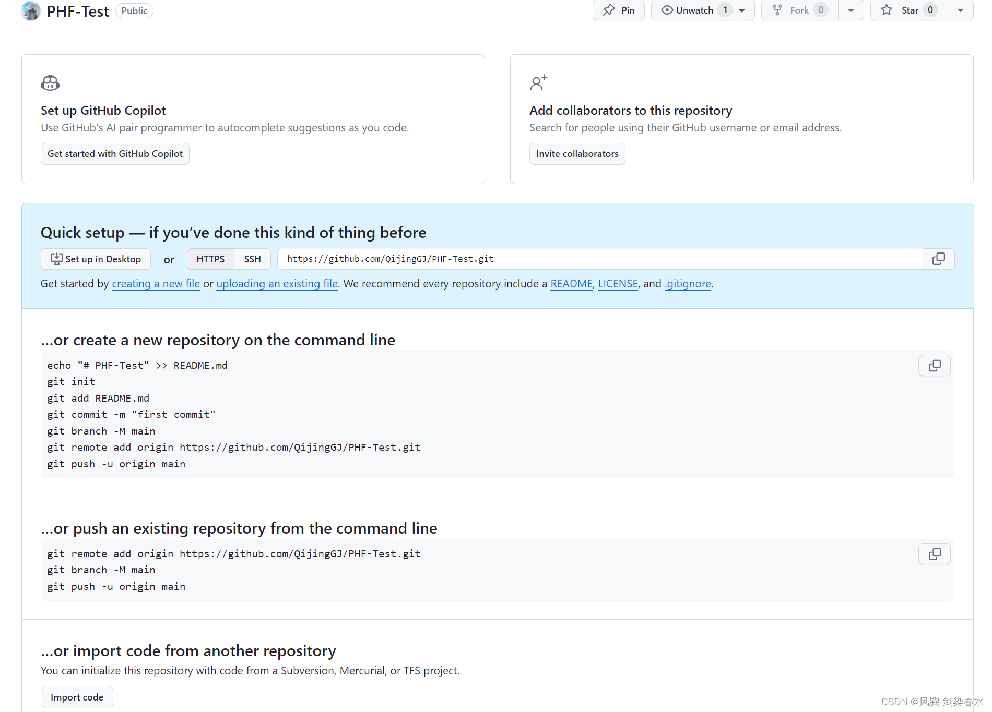
Task: Click Set up in Desktop button
Action: pos(96,259)
